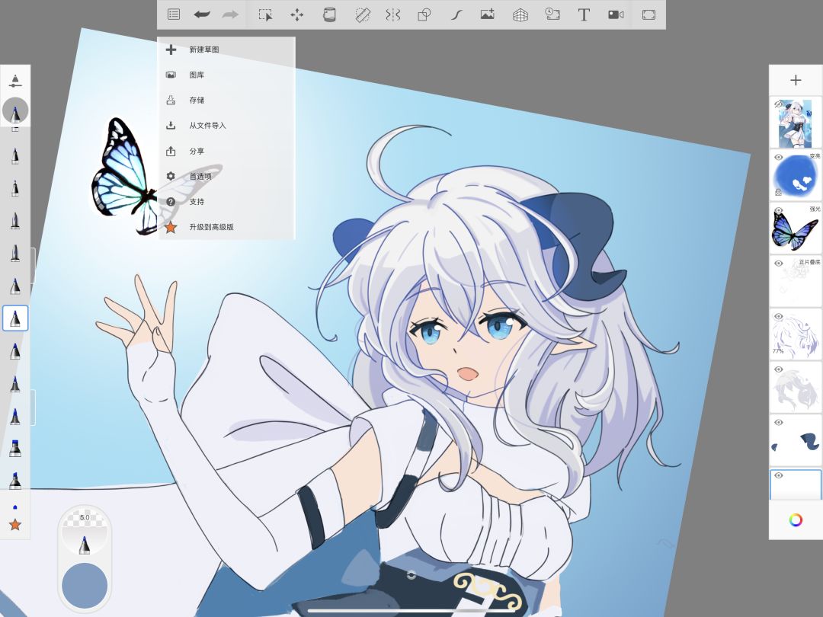Click the 正片叠底 blend mode label
Viewport: 823px width, 617px height.
point(809,262)
